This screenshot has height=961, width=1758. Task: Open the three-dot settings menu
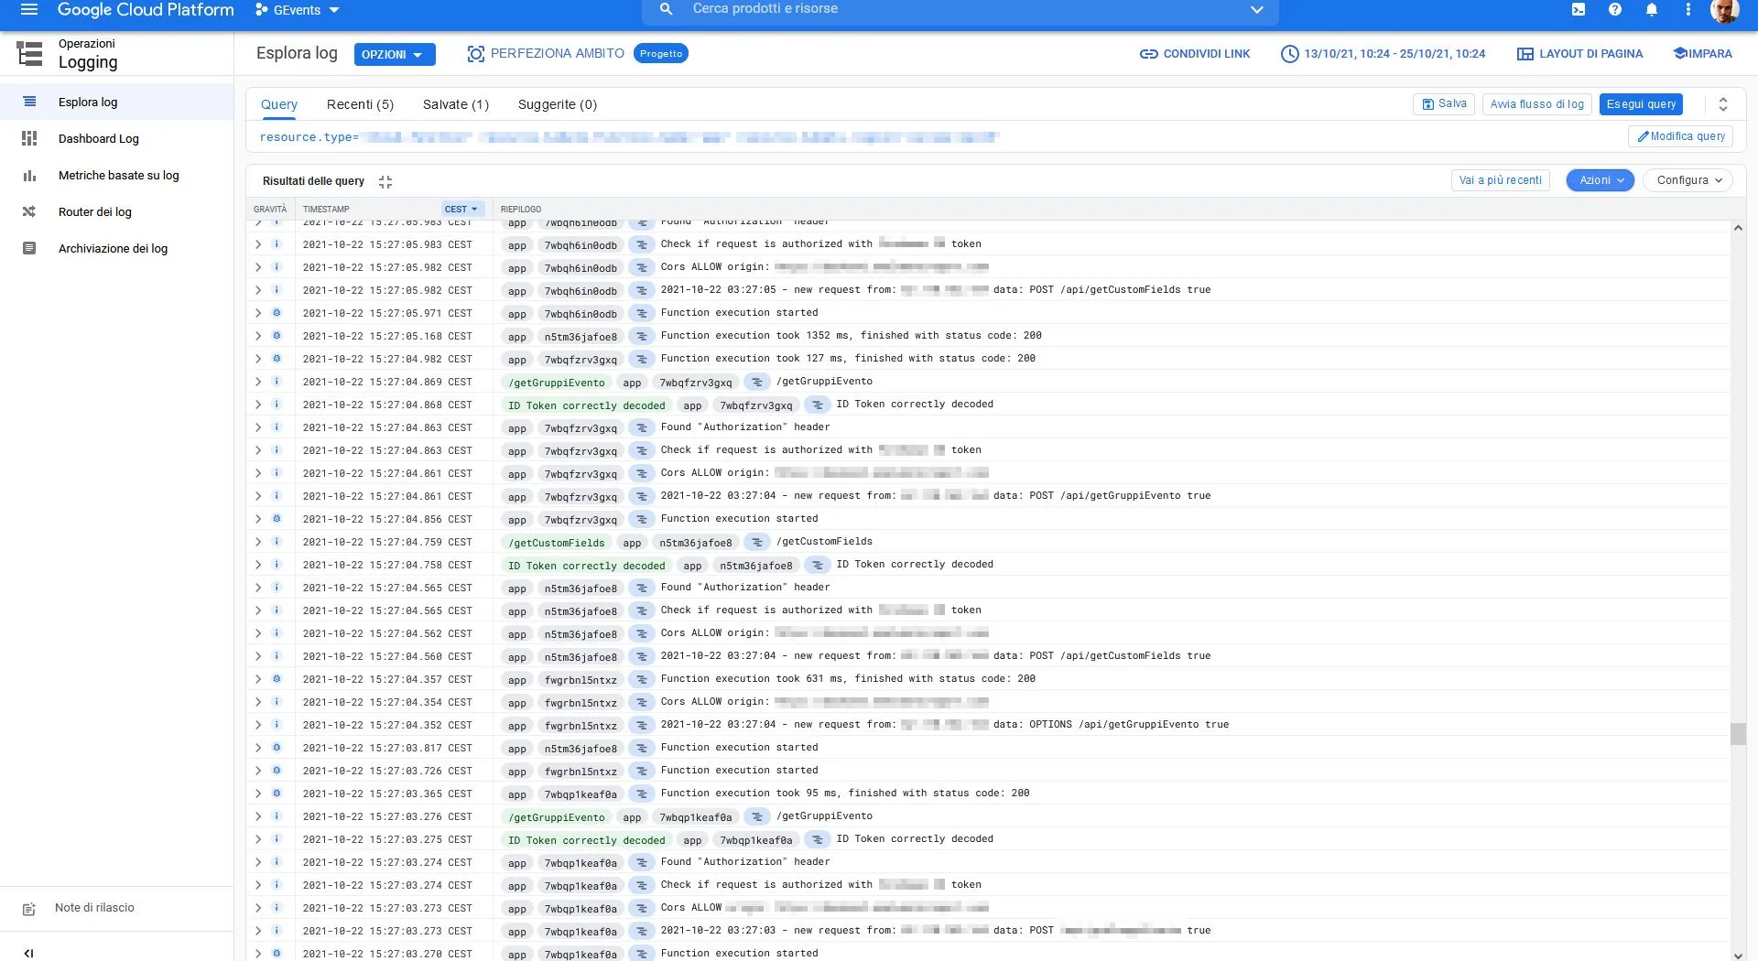click(1688, 10)
